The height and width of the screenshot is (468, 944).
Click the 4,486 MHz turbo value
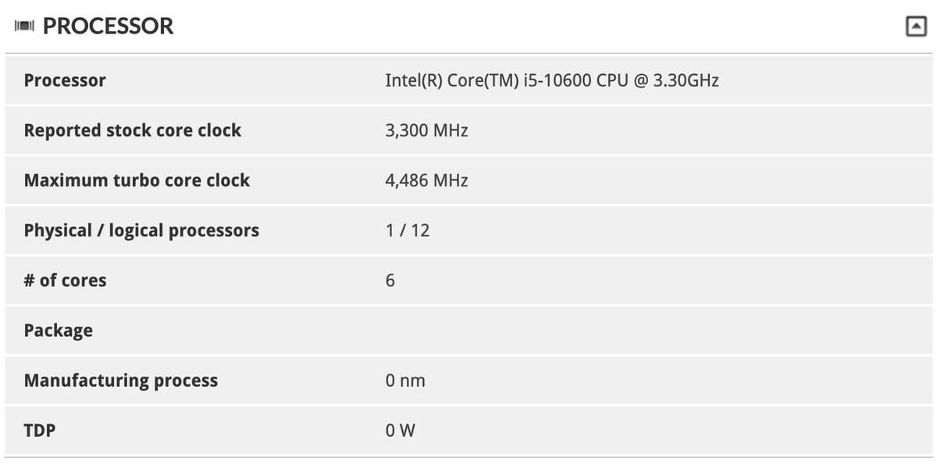[x=426, y=180]
